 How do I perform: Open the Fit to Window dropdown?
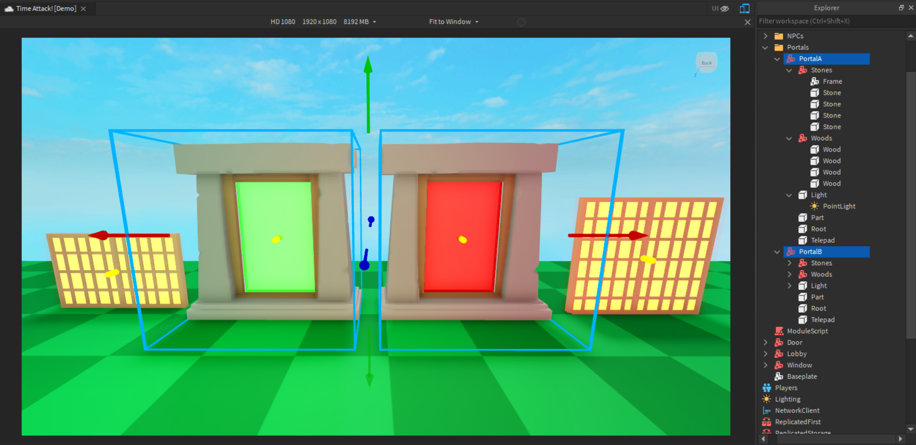coord(453,22)
